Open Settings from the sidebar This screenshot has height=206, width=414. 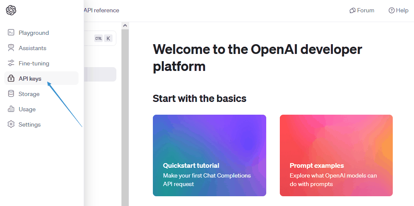coord(42,124)
